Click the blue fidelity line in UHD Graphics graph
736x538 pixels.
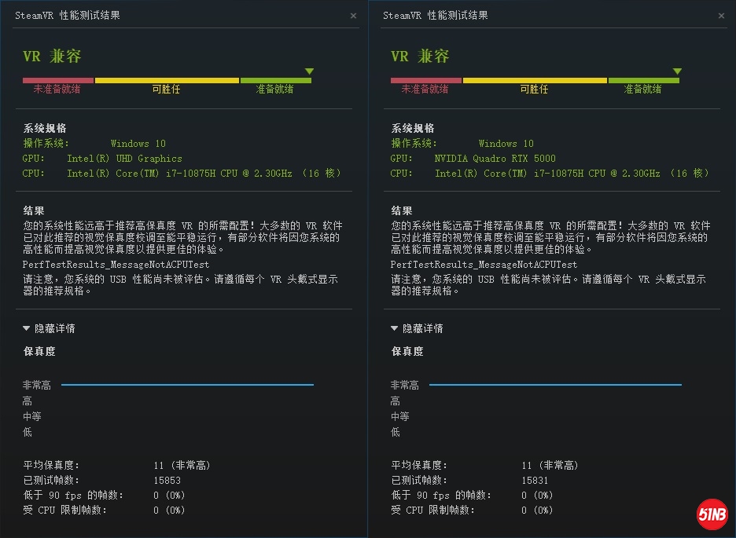tap(187, 385)
